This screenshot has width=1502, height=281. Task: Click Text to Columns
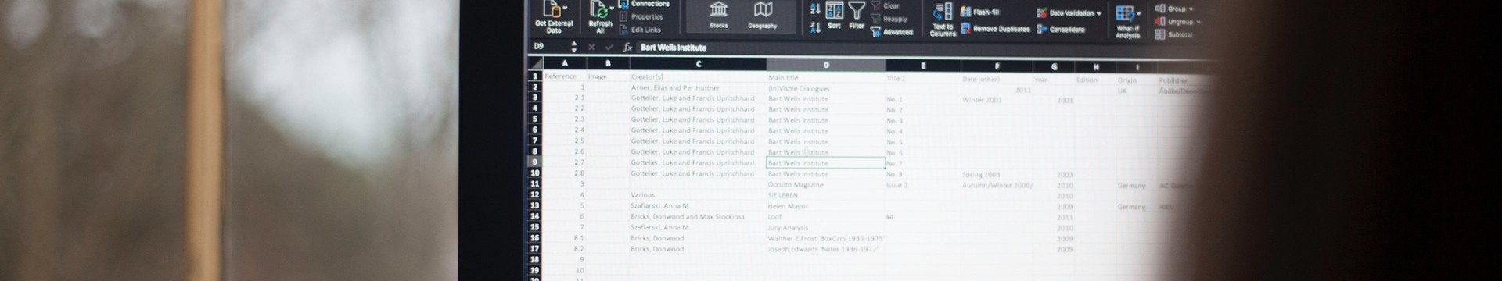coord(943,19)
